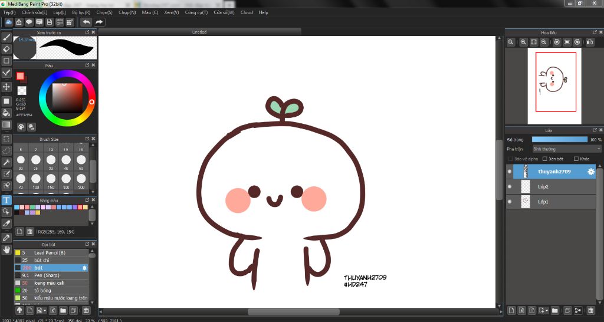Undock the Bảng màu panel
The width and height of the screenshot is (604, 322).
click(87, 200)
